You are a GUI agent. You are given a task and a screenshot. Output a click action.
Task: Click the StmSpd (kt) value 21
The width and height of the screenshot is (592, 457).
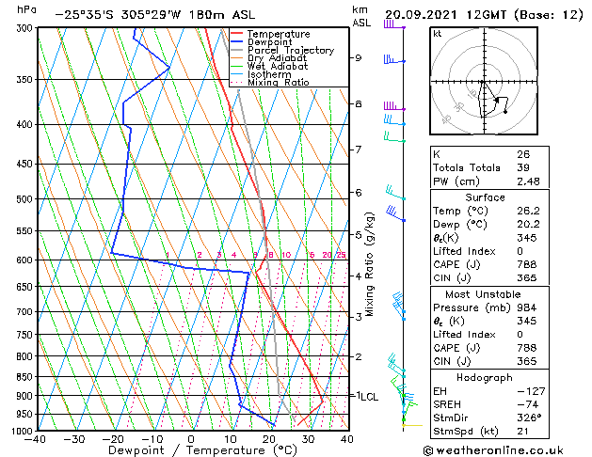click(522, 431)
